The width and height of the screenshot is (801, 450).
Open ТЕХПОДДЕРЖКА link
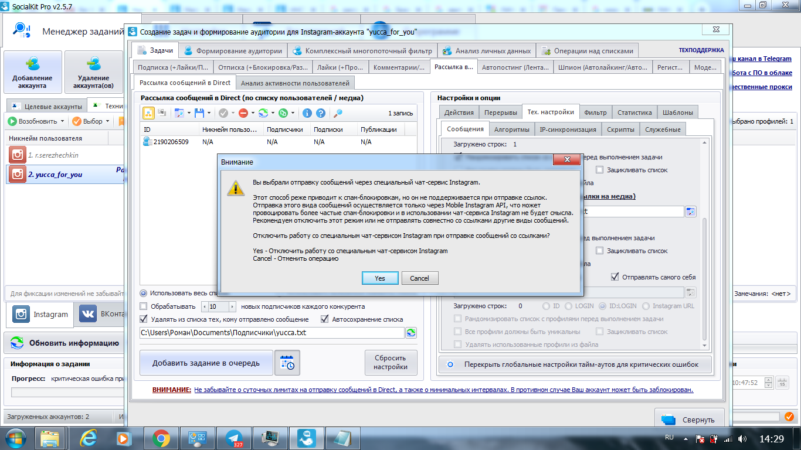click(x=702, y=50)
